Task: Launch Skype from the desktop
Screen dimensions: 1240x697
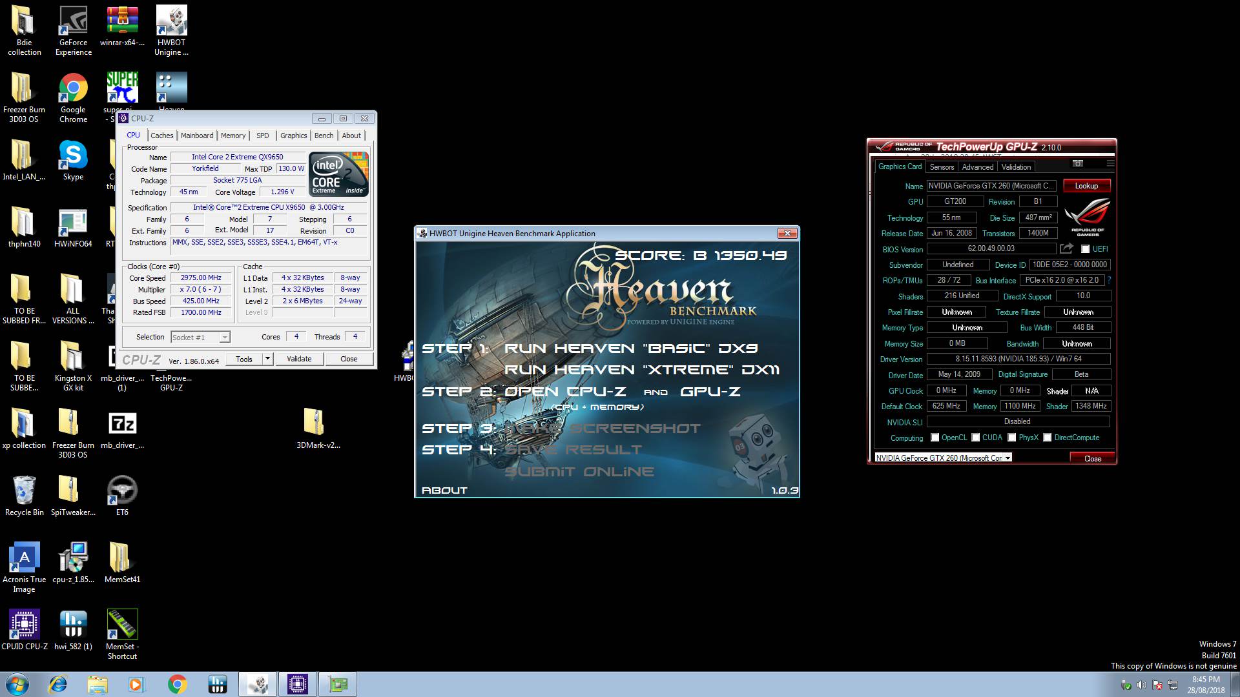Action: (73, 160)
